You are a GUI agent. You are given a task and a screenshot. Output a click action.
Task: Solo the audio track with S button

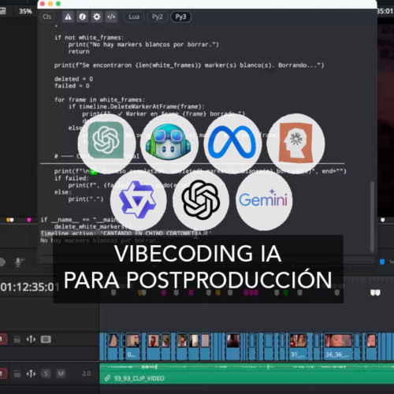point(46,374)
